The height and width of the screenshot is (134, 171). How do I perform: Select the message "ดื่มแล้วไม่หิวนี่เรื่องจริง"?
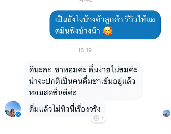tap(65, 109)
